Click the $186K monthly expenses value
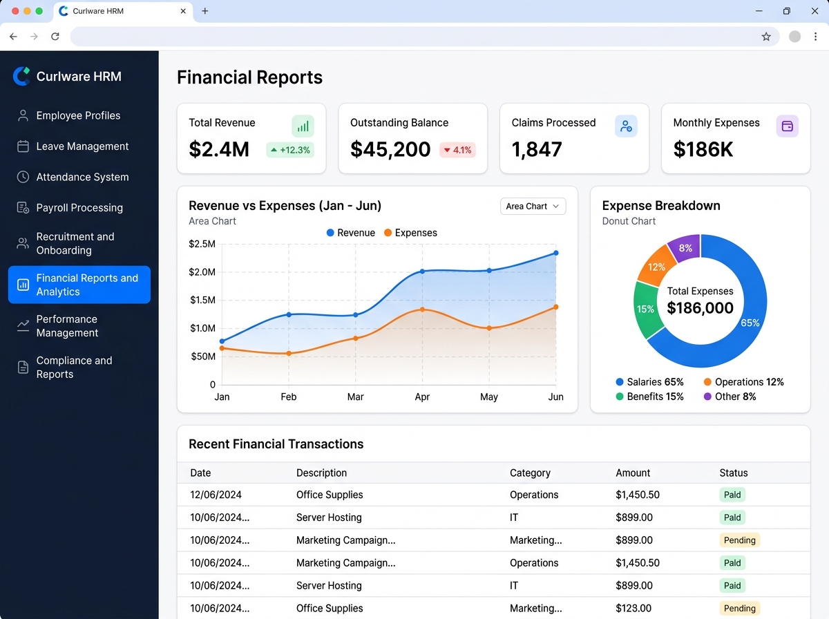 coord(703,149)
